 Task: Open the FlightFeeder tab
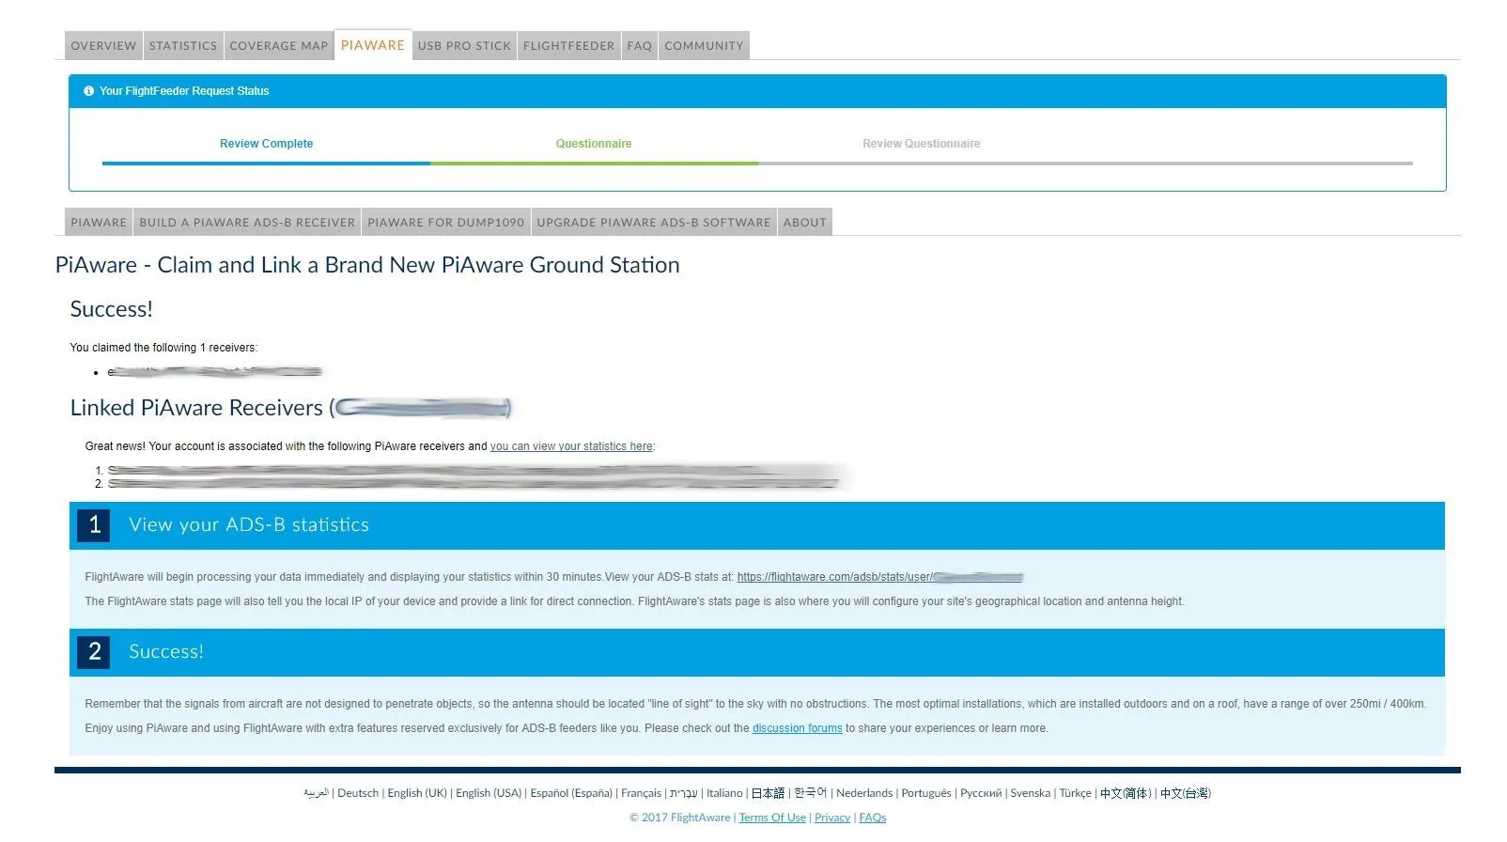tap(568, 46)
